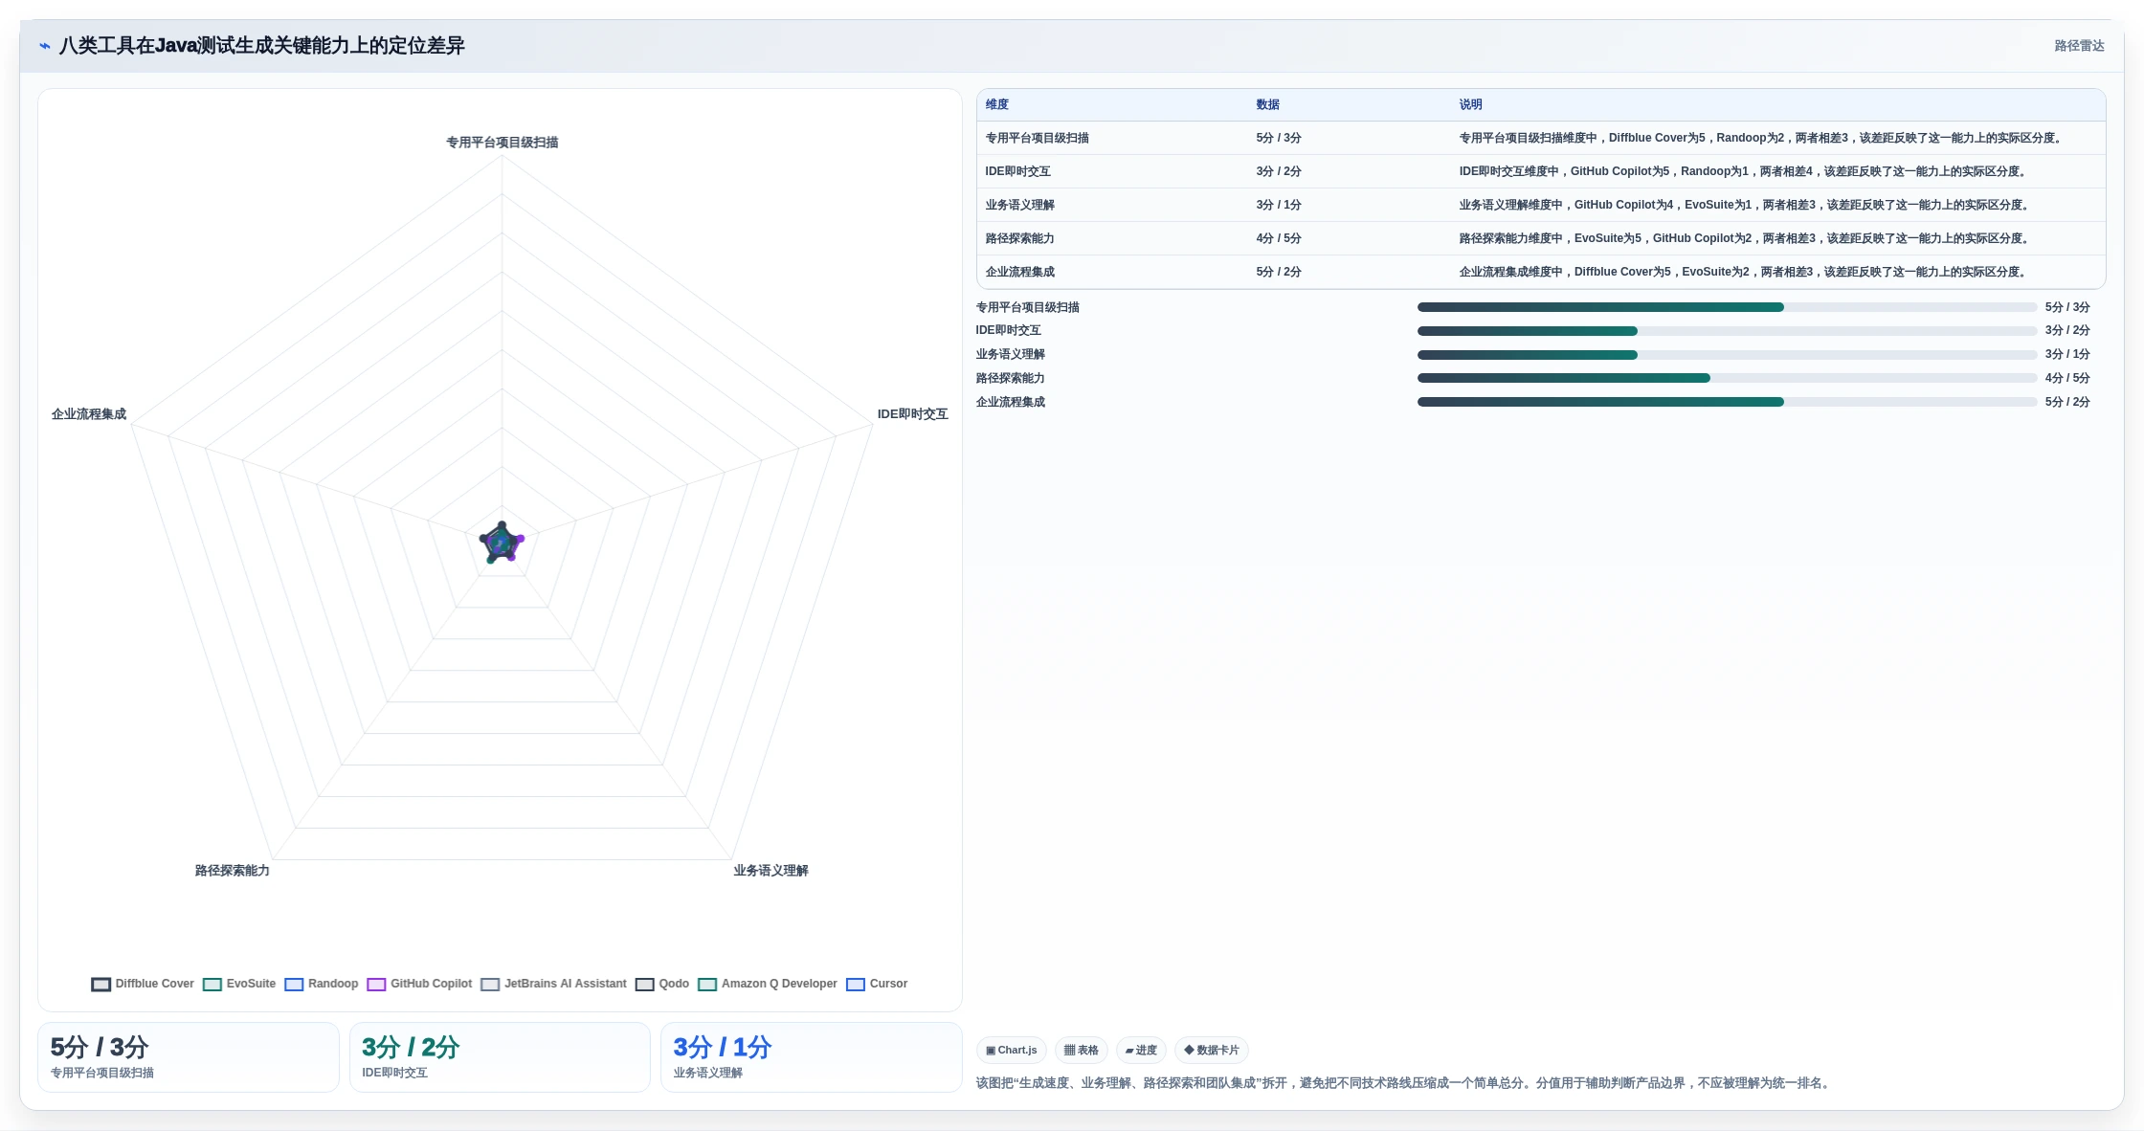Toggle the EvoSuite legend swatch
This screenshot has width=2144, height=1131.
(x=212, y=984)
